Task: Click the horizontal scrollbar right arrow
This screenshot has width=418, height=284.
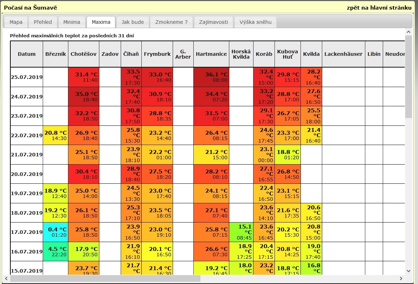Action: tap(401, 278)
